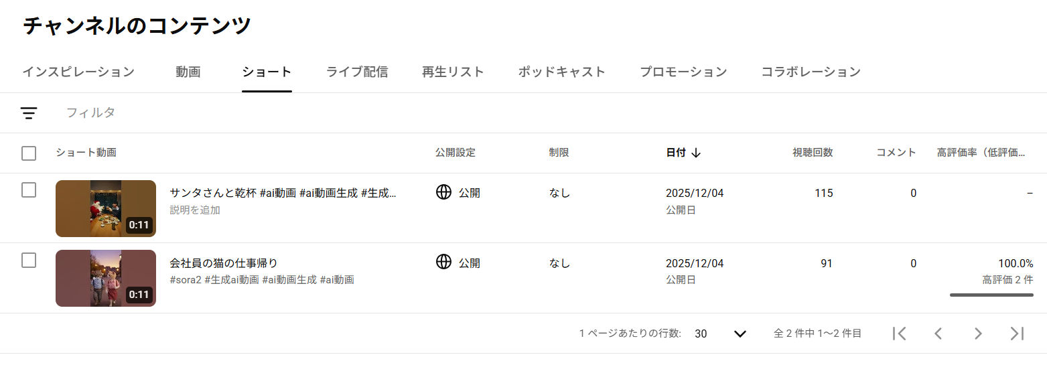Open the 会社員の猫の仕事帰り video title
Image resolution: width=1047 pixels, height=365 pixels.
click(224, 263)
